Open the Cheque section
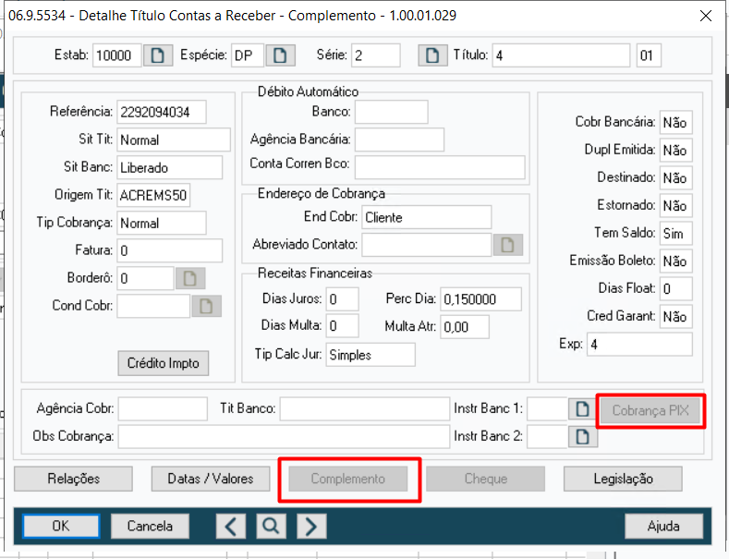Screen dimensions: 729x559 pyautogui.click(x=486, y=479)
